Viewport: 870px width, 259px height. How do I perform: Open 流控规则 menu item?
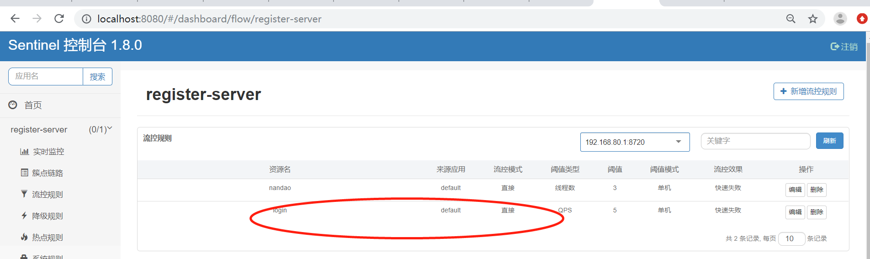click(x=48, y=195)
